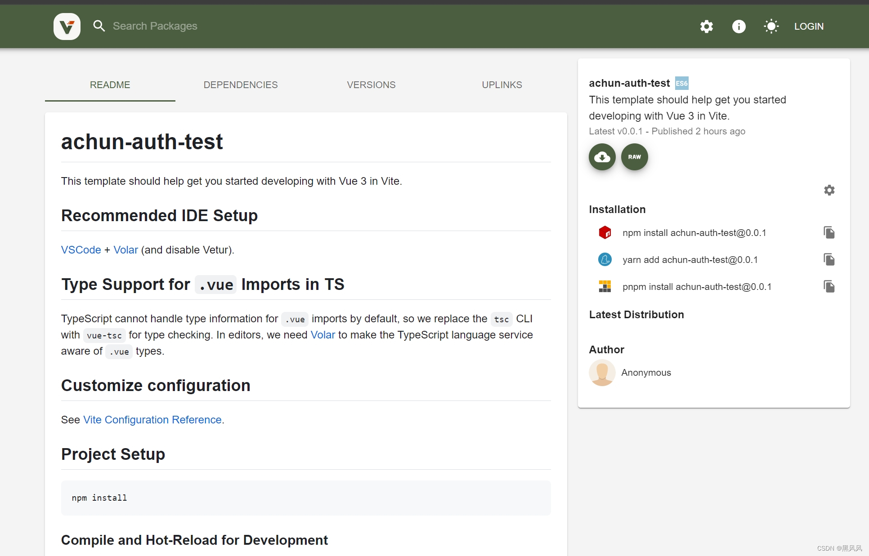Click the 'Installation' heading
The height and width of the screenshot is (556, 869).
coord(617,209)
